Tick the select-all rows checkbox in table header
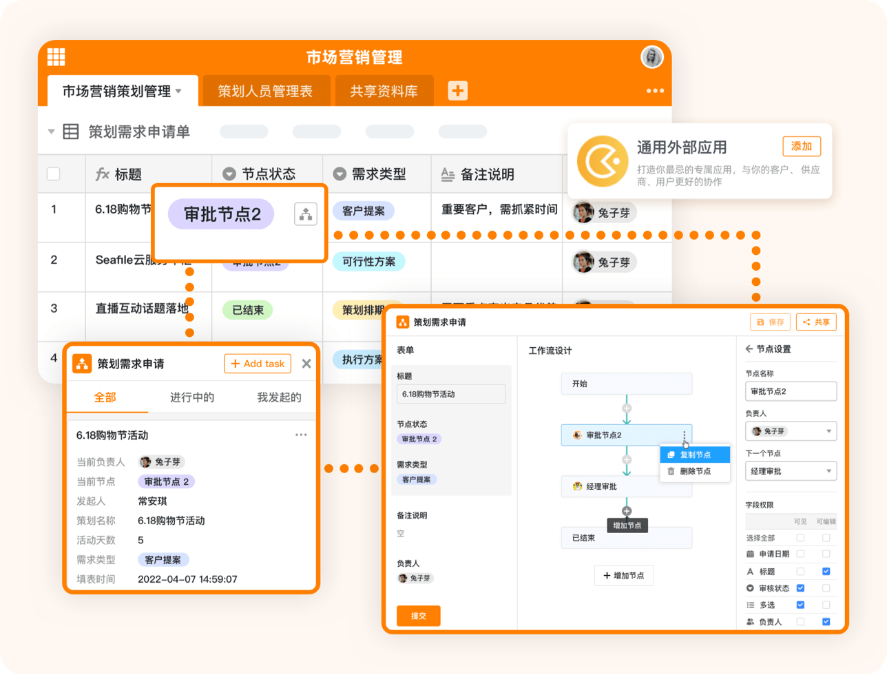 tap(54, 174)
